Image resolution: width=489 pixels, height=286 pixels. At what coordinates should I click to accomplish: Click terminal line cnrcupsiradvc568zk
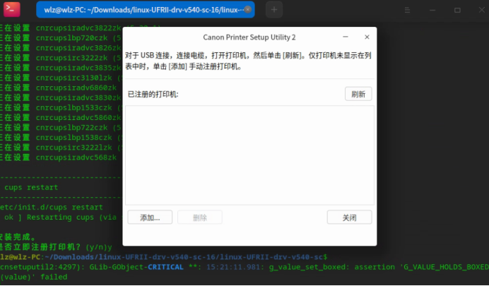click(x=59, y=157)
